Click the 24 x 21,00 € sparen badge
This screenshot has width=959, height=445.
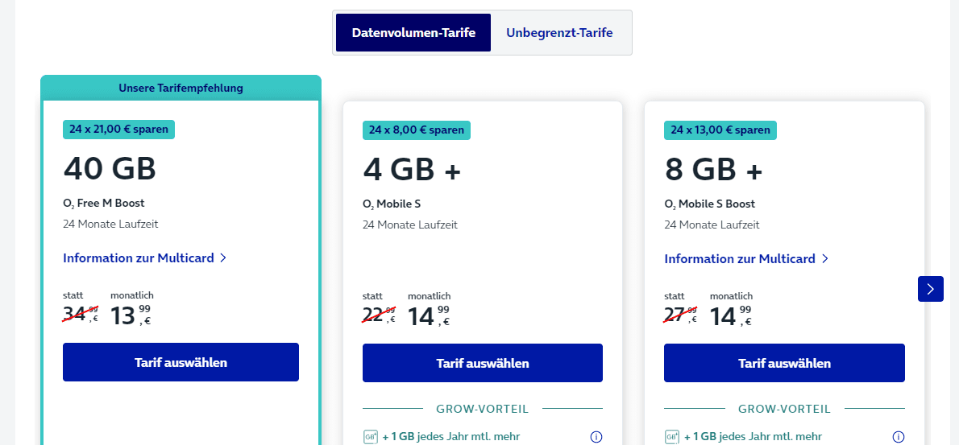click(x=118, y=130)
